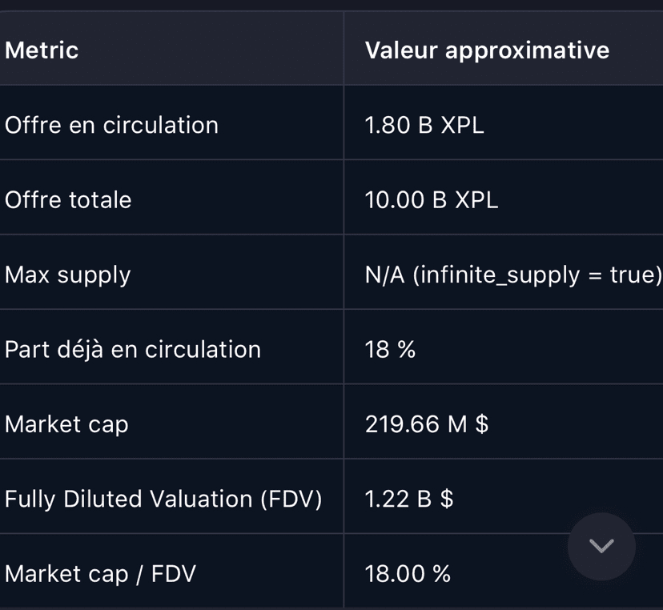Click the 219.66 M $ value
Screen dimensions: 663x610
426,423
